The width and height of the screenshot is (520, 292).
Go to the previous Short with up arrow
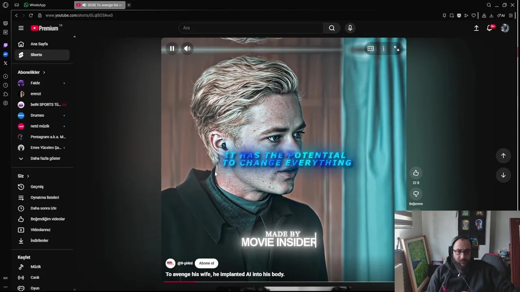pyautogui.click(x=503, y=156)
